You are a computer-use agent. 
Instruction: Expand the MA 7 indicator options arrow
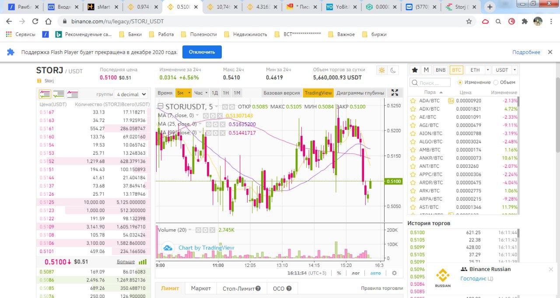pyautogui.click(x=197, y=116)
